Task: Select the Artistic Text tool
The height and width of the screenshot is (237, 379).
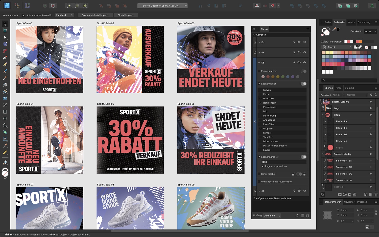Action: [5, 139]
